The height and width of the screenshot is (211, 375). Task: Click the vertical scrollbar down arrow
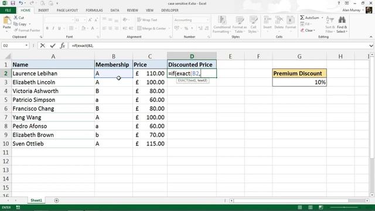pos(372,195)
